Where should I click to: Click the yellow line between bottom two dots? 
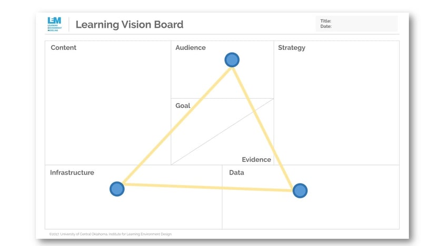click(208, 187)
